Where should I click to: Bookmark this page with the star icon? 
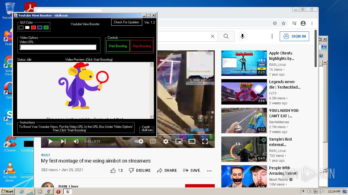point(284,23)
